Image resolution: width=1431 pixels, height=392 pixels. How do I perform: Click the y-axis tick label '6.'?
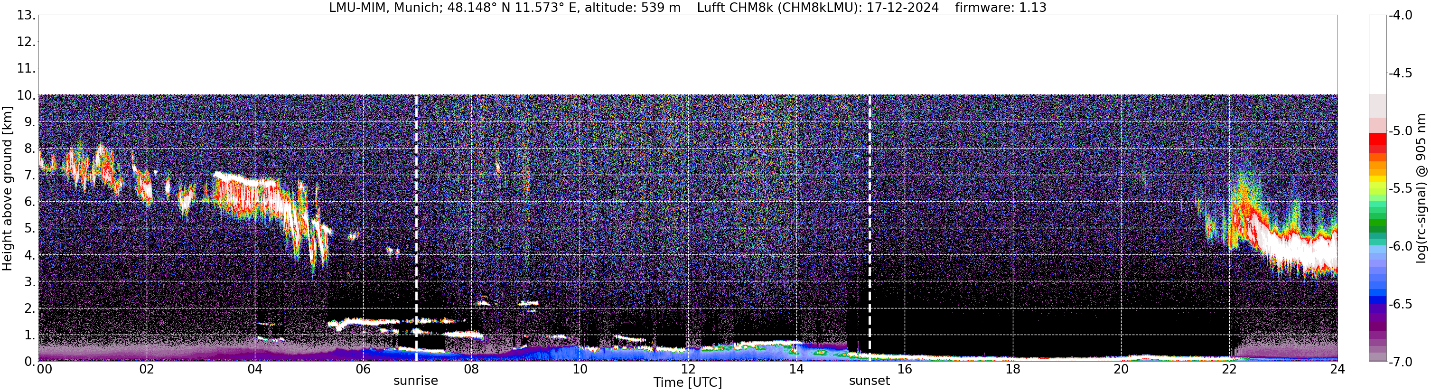30,202
